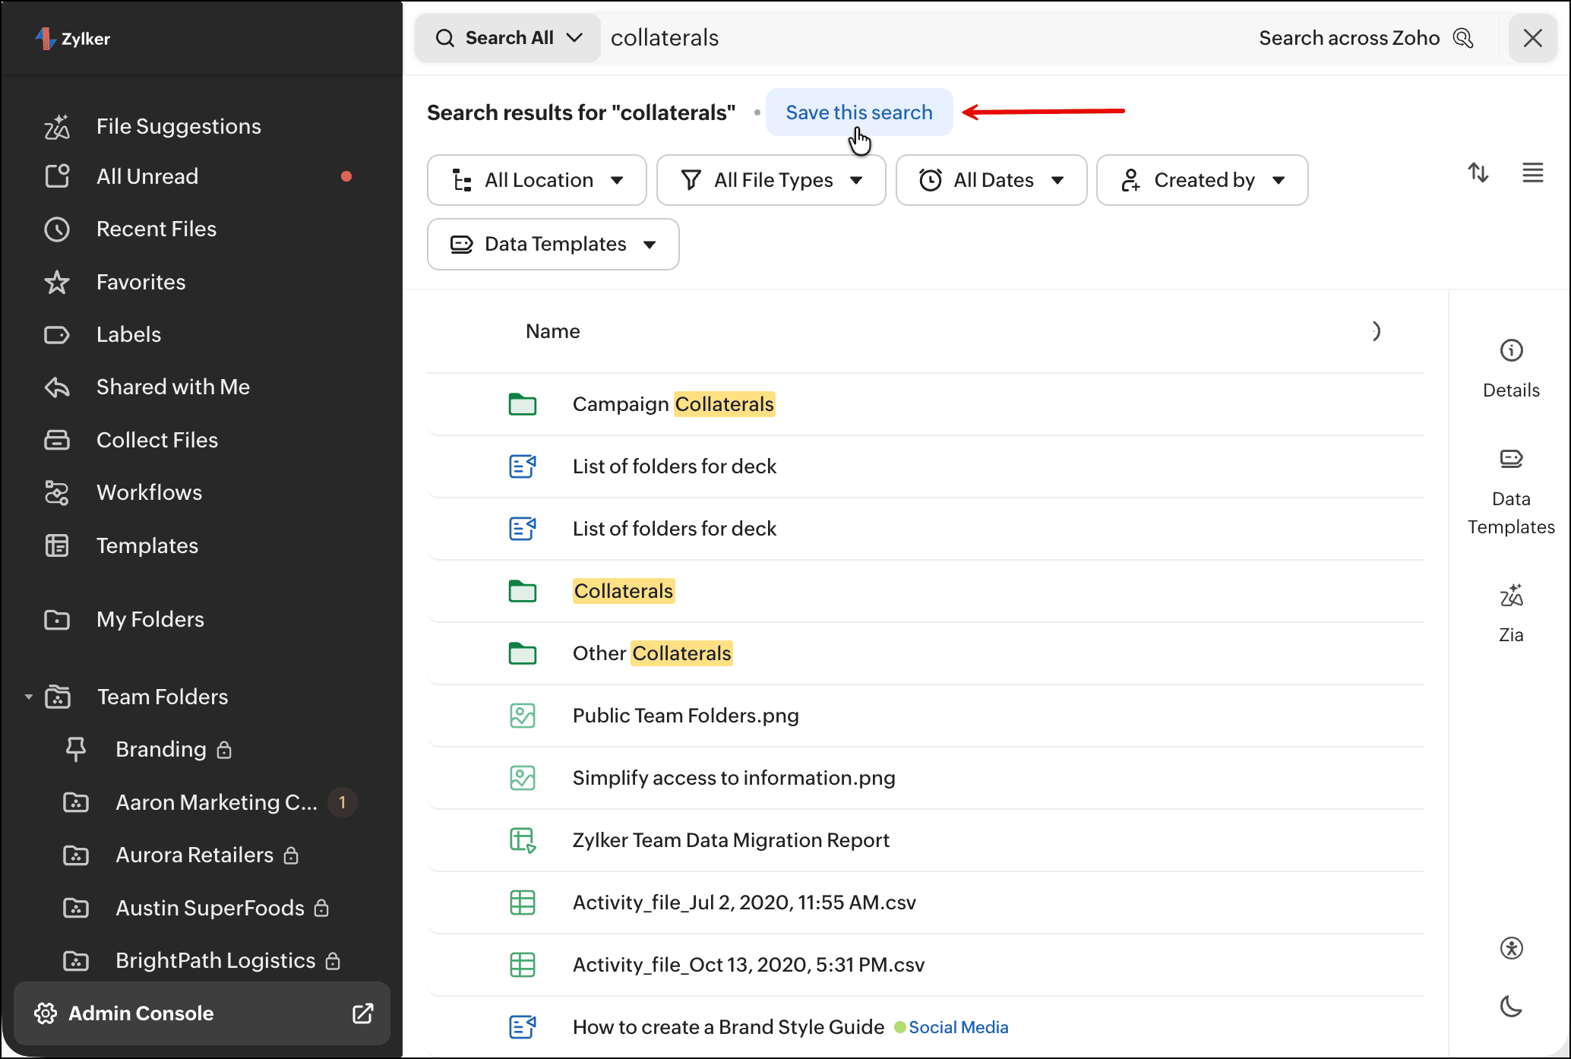This screenshot has height=1059, width=1571.
Task: Click the Social Media label tag
Action: coord(959,1027)
